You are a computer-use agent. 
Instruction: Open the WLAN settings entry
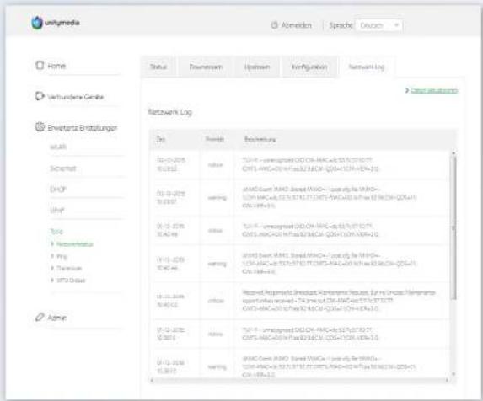[58, 147]
